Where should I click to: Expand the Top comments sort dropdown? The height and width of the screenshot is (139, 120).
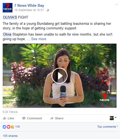click(x=108, y=127)
